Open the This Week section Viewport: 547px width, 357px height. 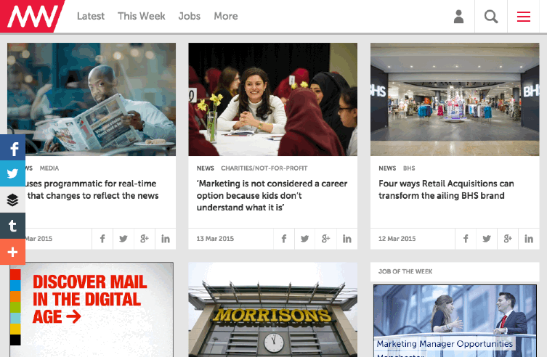[141, 16]
